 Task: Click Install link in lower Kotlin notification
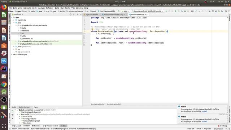[x=204, y=121]
